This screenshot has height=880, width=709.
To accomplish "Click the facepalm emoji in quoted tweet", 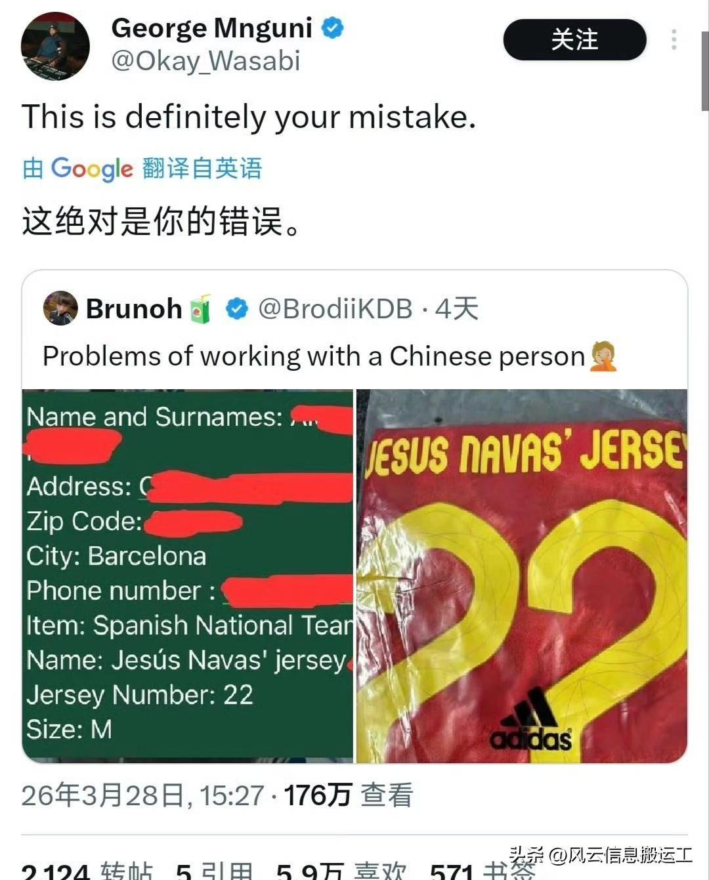I will 603,356.
